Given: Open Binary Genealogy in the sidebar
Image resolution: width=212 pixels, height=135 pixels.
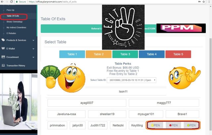Looking at the screenshot, I should pos(15,22).
